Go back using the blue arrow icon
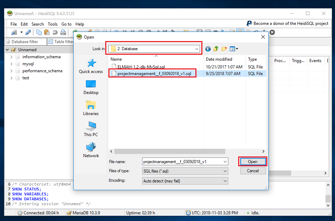This screenshot has height=221, width=335. [208, 49]
